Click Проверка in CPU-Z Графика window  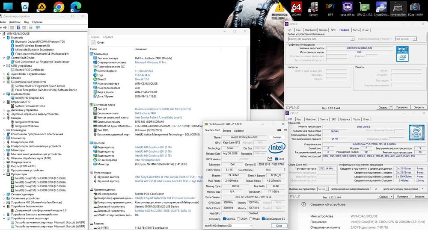click(x=402, y=107)
